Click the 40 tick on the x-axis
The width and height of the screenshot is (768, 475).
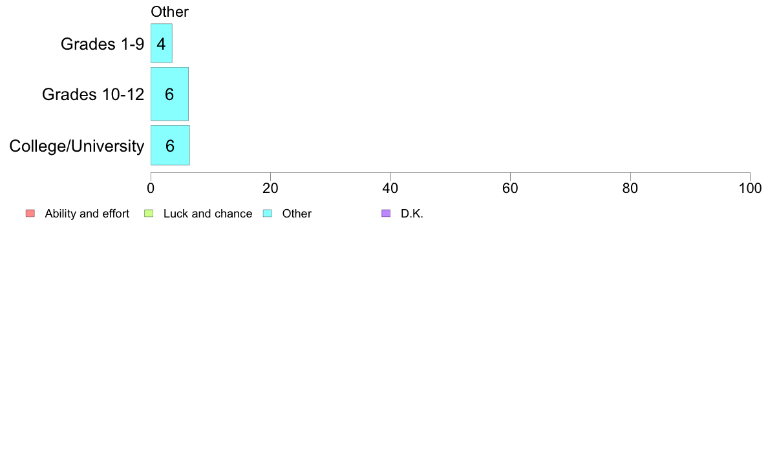pos(390,188)
